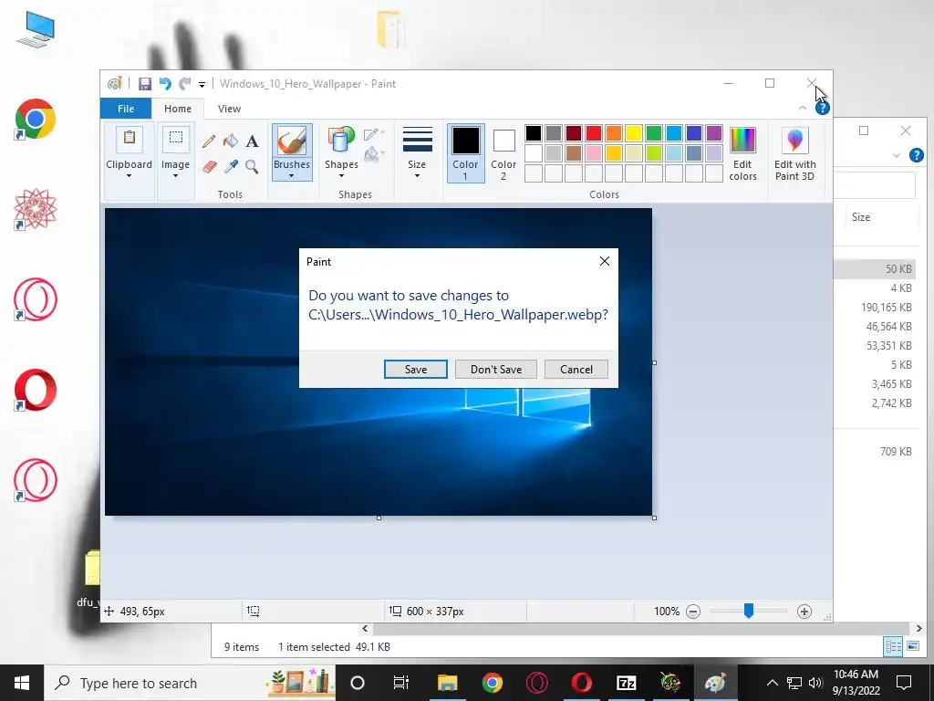Pick the red color from palette
This screenshot has height=701, width=934.
pyautogui.click(x=594, y=133)
